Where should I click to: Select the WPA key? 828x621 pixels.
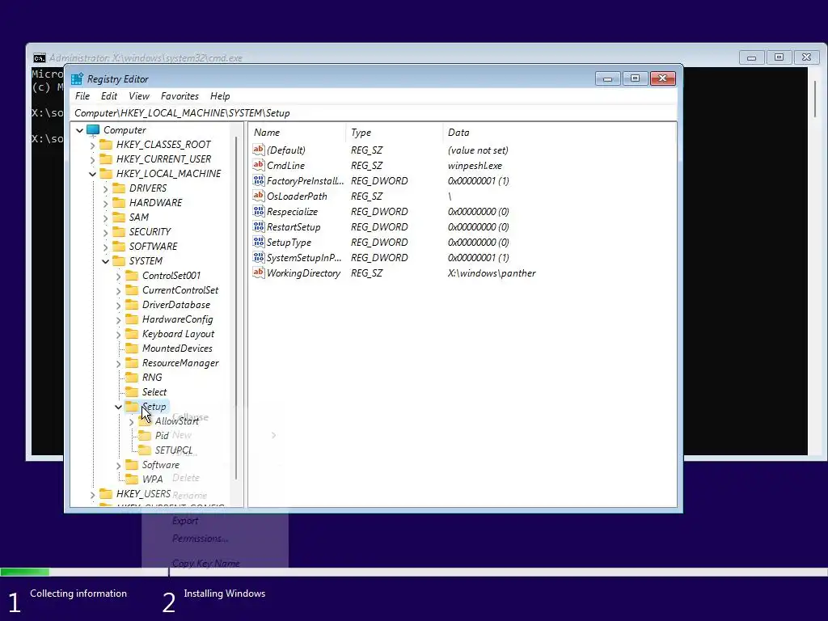(x=152, y=479)
